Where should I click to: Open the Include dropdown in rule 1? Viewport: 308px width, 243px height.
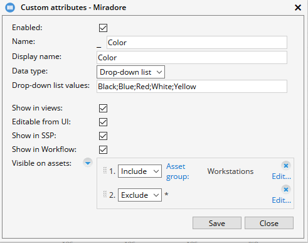pyautogui.click(x=140, y=171)
